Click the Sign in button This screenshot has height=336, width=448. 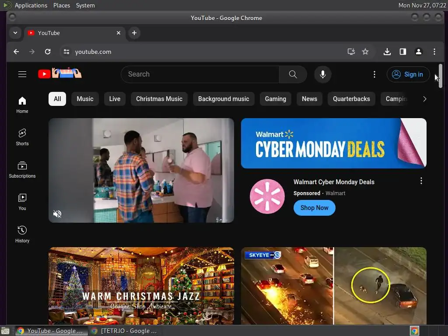pos(408,74)
